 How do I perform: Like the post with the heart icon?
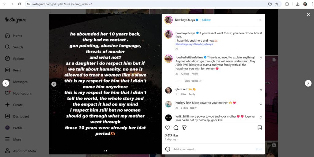pyautogui.click(x=168, y=128)
